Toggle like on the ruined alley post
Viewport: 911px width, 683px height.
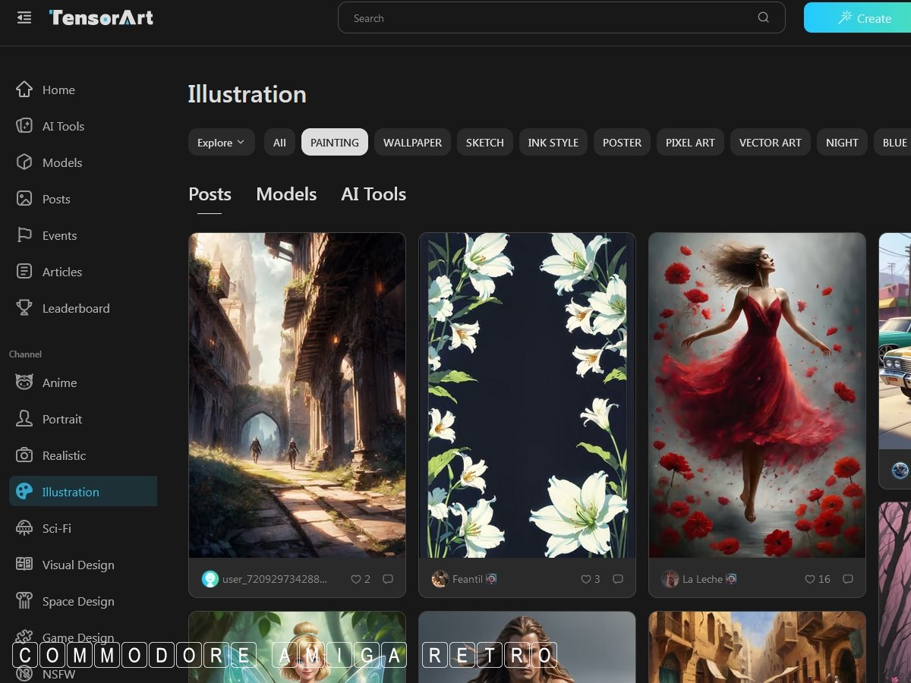pyautogui.click(x=355, y=579)
